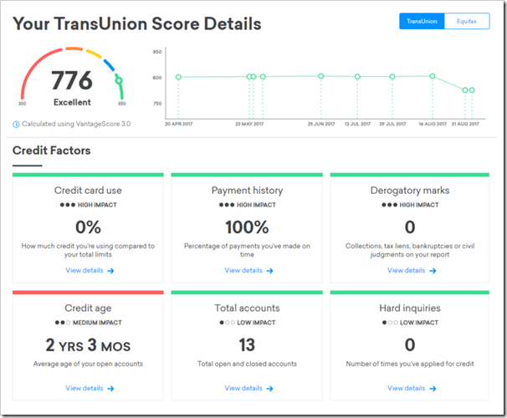This screenshot has width=507, height=418.
Task: Click the Derogatory marks heading
Action: point(410,191)
